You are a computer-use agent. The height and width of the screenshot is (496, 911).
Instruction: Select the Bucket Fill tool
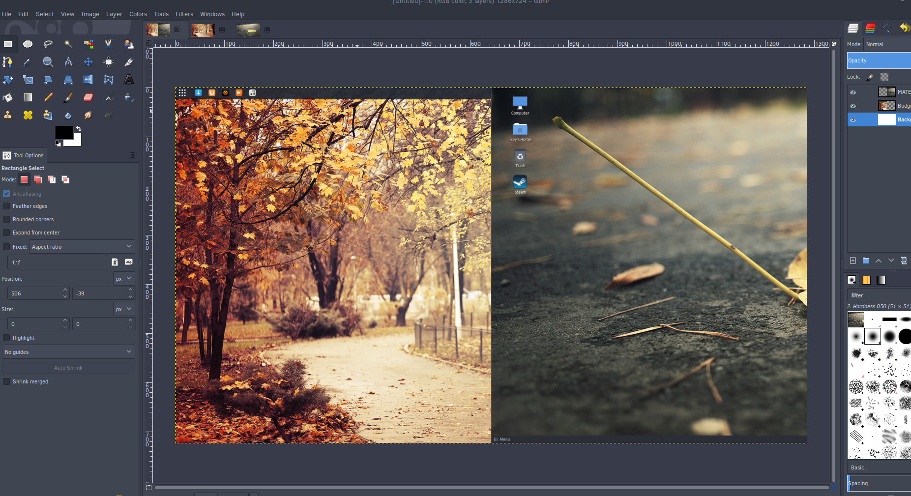coord(8,97)
